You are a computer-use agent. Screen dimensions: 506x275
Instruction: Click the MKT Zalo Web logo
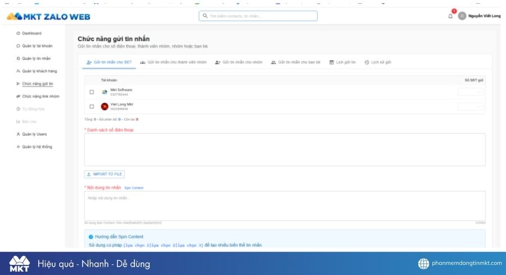point(48,16)
